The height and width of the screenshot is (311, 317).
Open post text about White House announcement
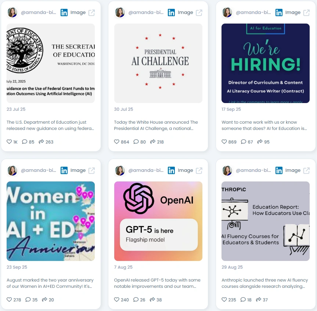(x=156, y=125)
